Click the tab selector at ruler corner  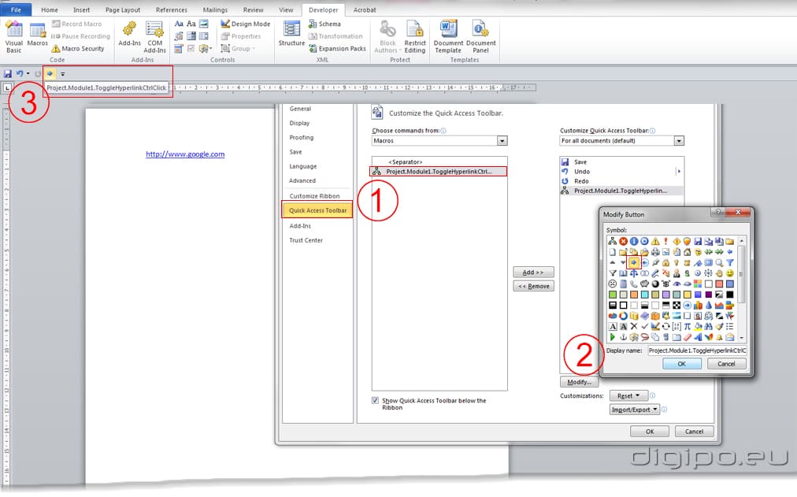pos(7,88)
